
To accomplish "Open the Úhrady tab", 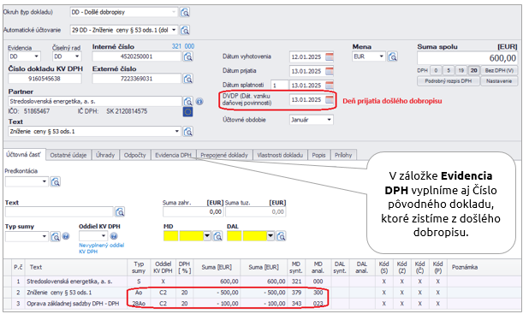I will (105, 155).
